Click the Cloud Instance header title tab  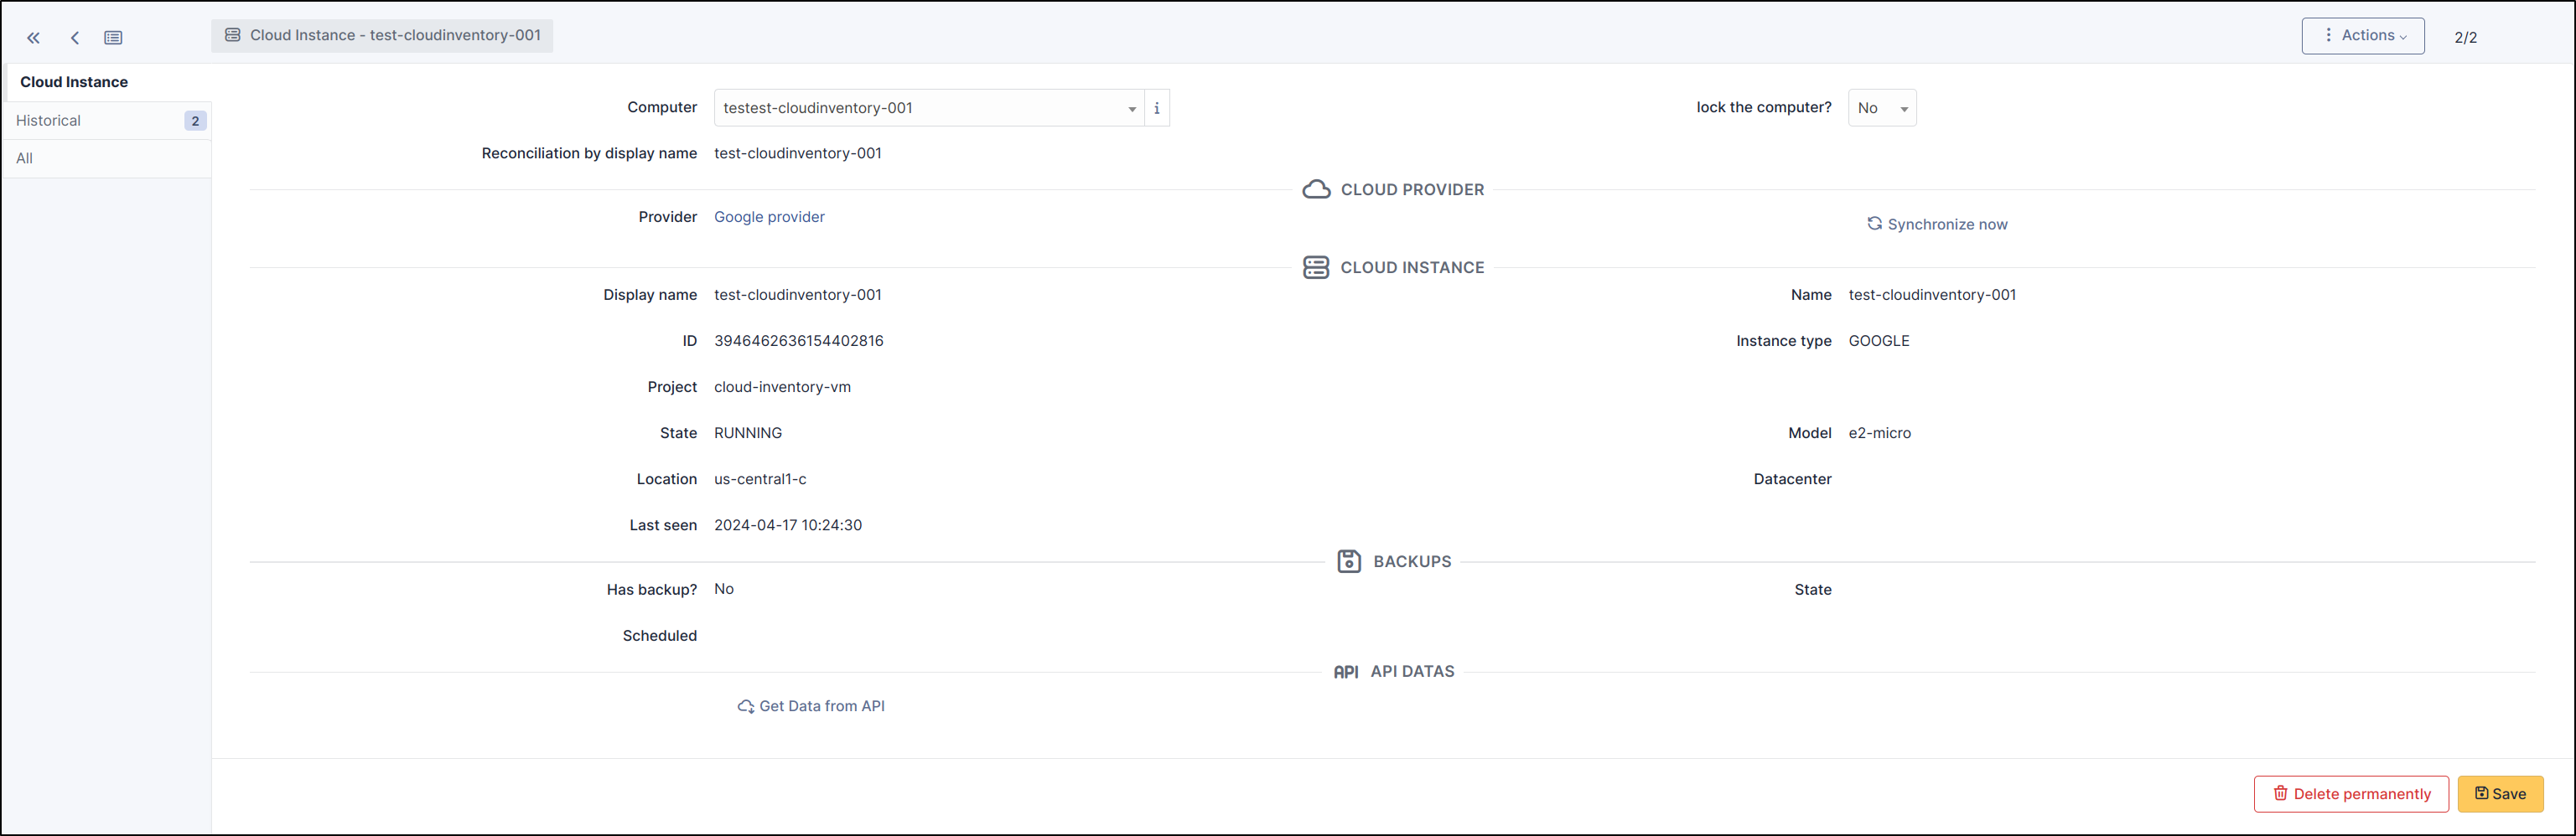pyautogui.click(x=382, y=36)
